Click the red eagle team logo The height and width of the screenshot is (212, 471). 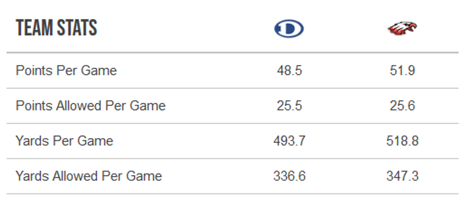pos(402,29)
